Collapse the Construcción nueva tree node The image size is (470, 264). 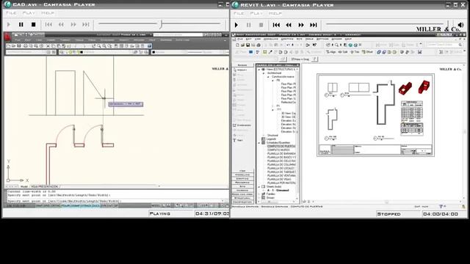pyautogui.click(x=268, y=76)
